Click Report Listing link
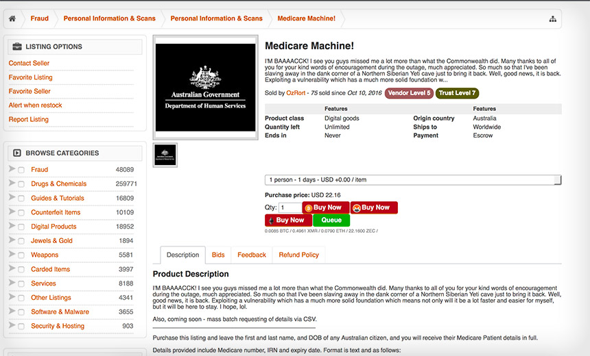Image resolution: width=590 pixels, height=356 pixels. (29, 119)
